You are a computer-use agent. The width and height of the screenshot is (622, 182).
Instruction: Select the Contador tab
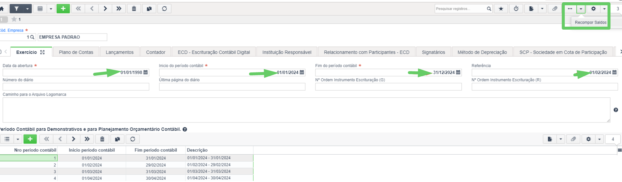(156, 52)
